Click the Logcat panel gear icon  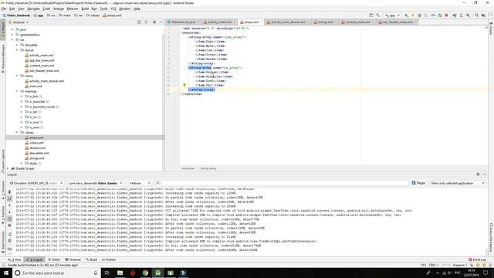point(478,175)
